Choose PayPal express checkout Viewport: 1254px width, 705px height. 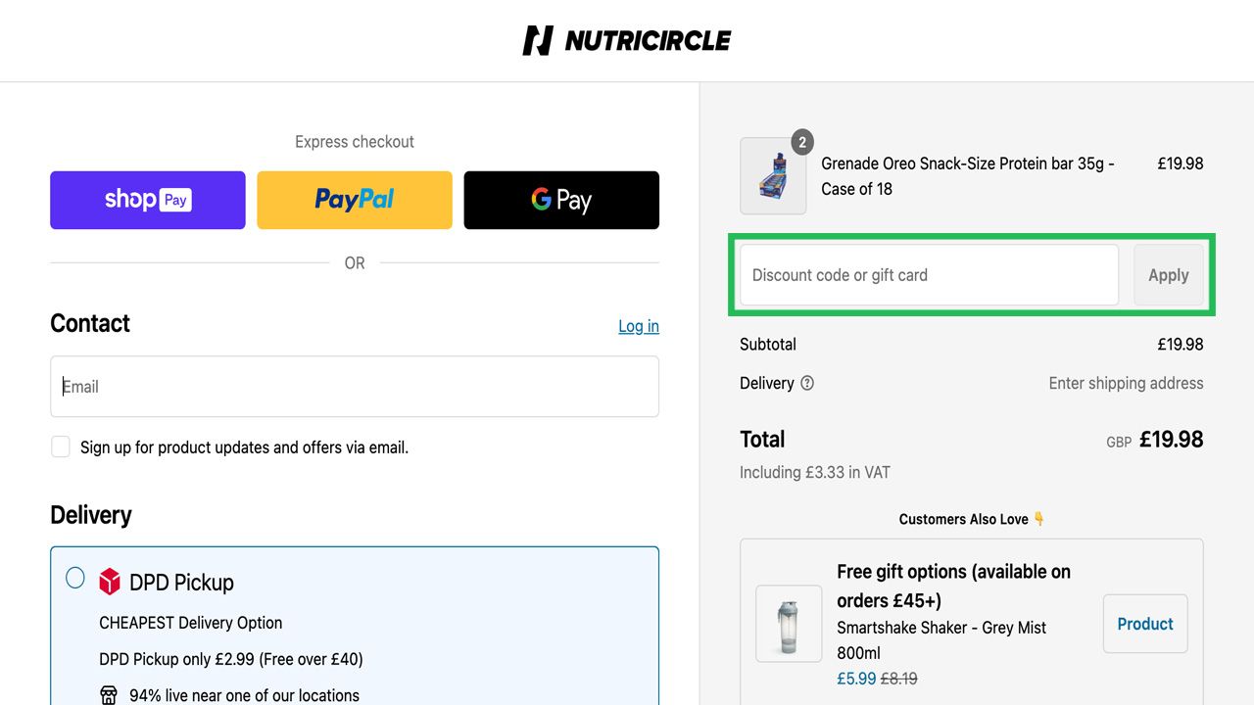(x=355, y=200)
